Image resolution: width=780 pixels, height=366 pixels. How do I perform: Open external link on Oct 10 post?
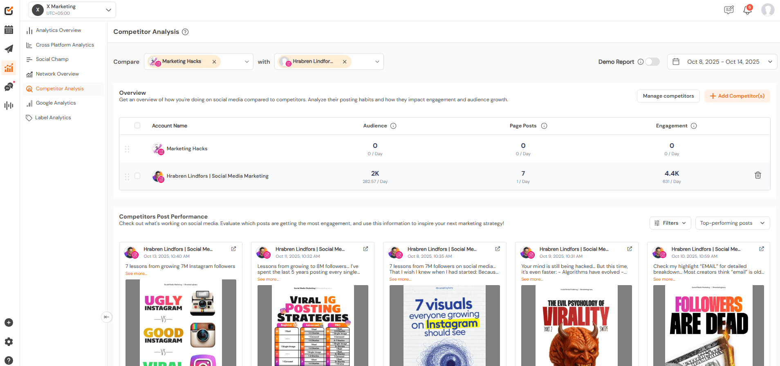(762, 249)
